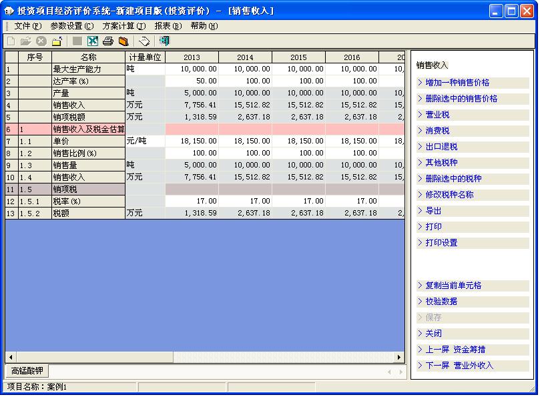This screenshot has height=397, width=540.
Task: Click the horizontal scrollbar thumb
Action: click(95, 357)
